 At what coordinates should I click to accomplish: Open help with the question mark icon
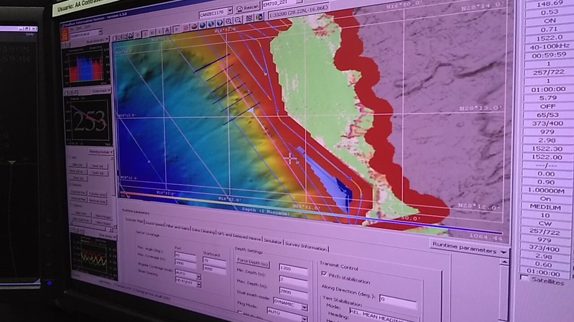click(x=219, y=22)
